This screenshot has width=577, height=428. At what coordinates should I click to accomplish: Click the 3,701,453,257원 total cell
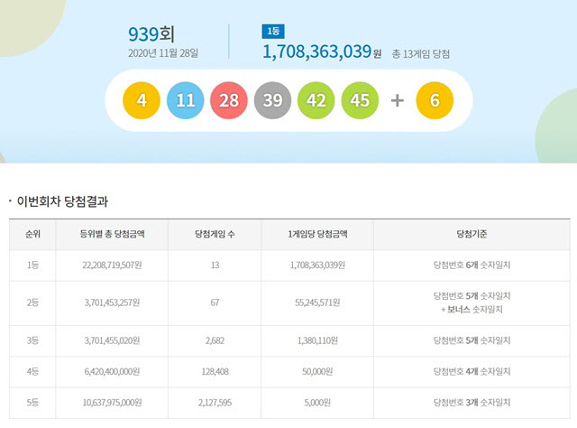(x=112, y=302)
